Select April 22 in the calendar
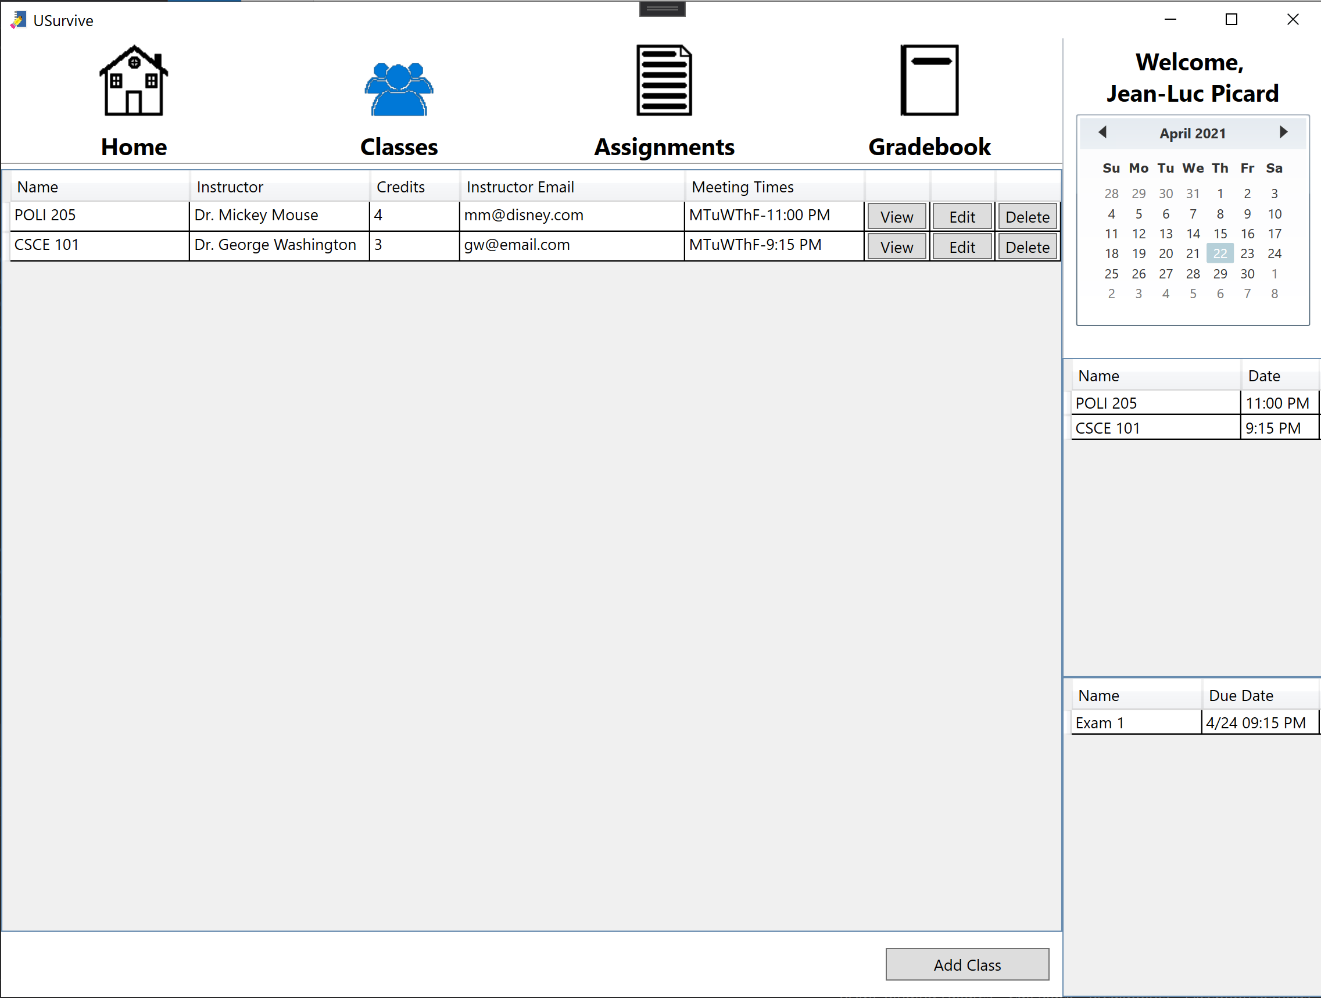1321x998 pixels. 1220,253
